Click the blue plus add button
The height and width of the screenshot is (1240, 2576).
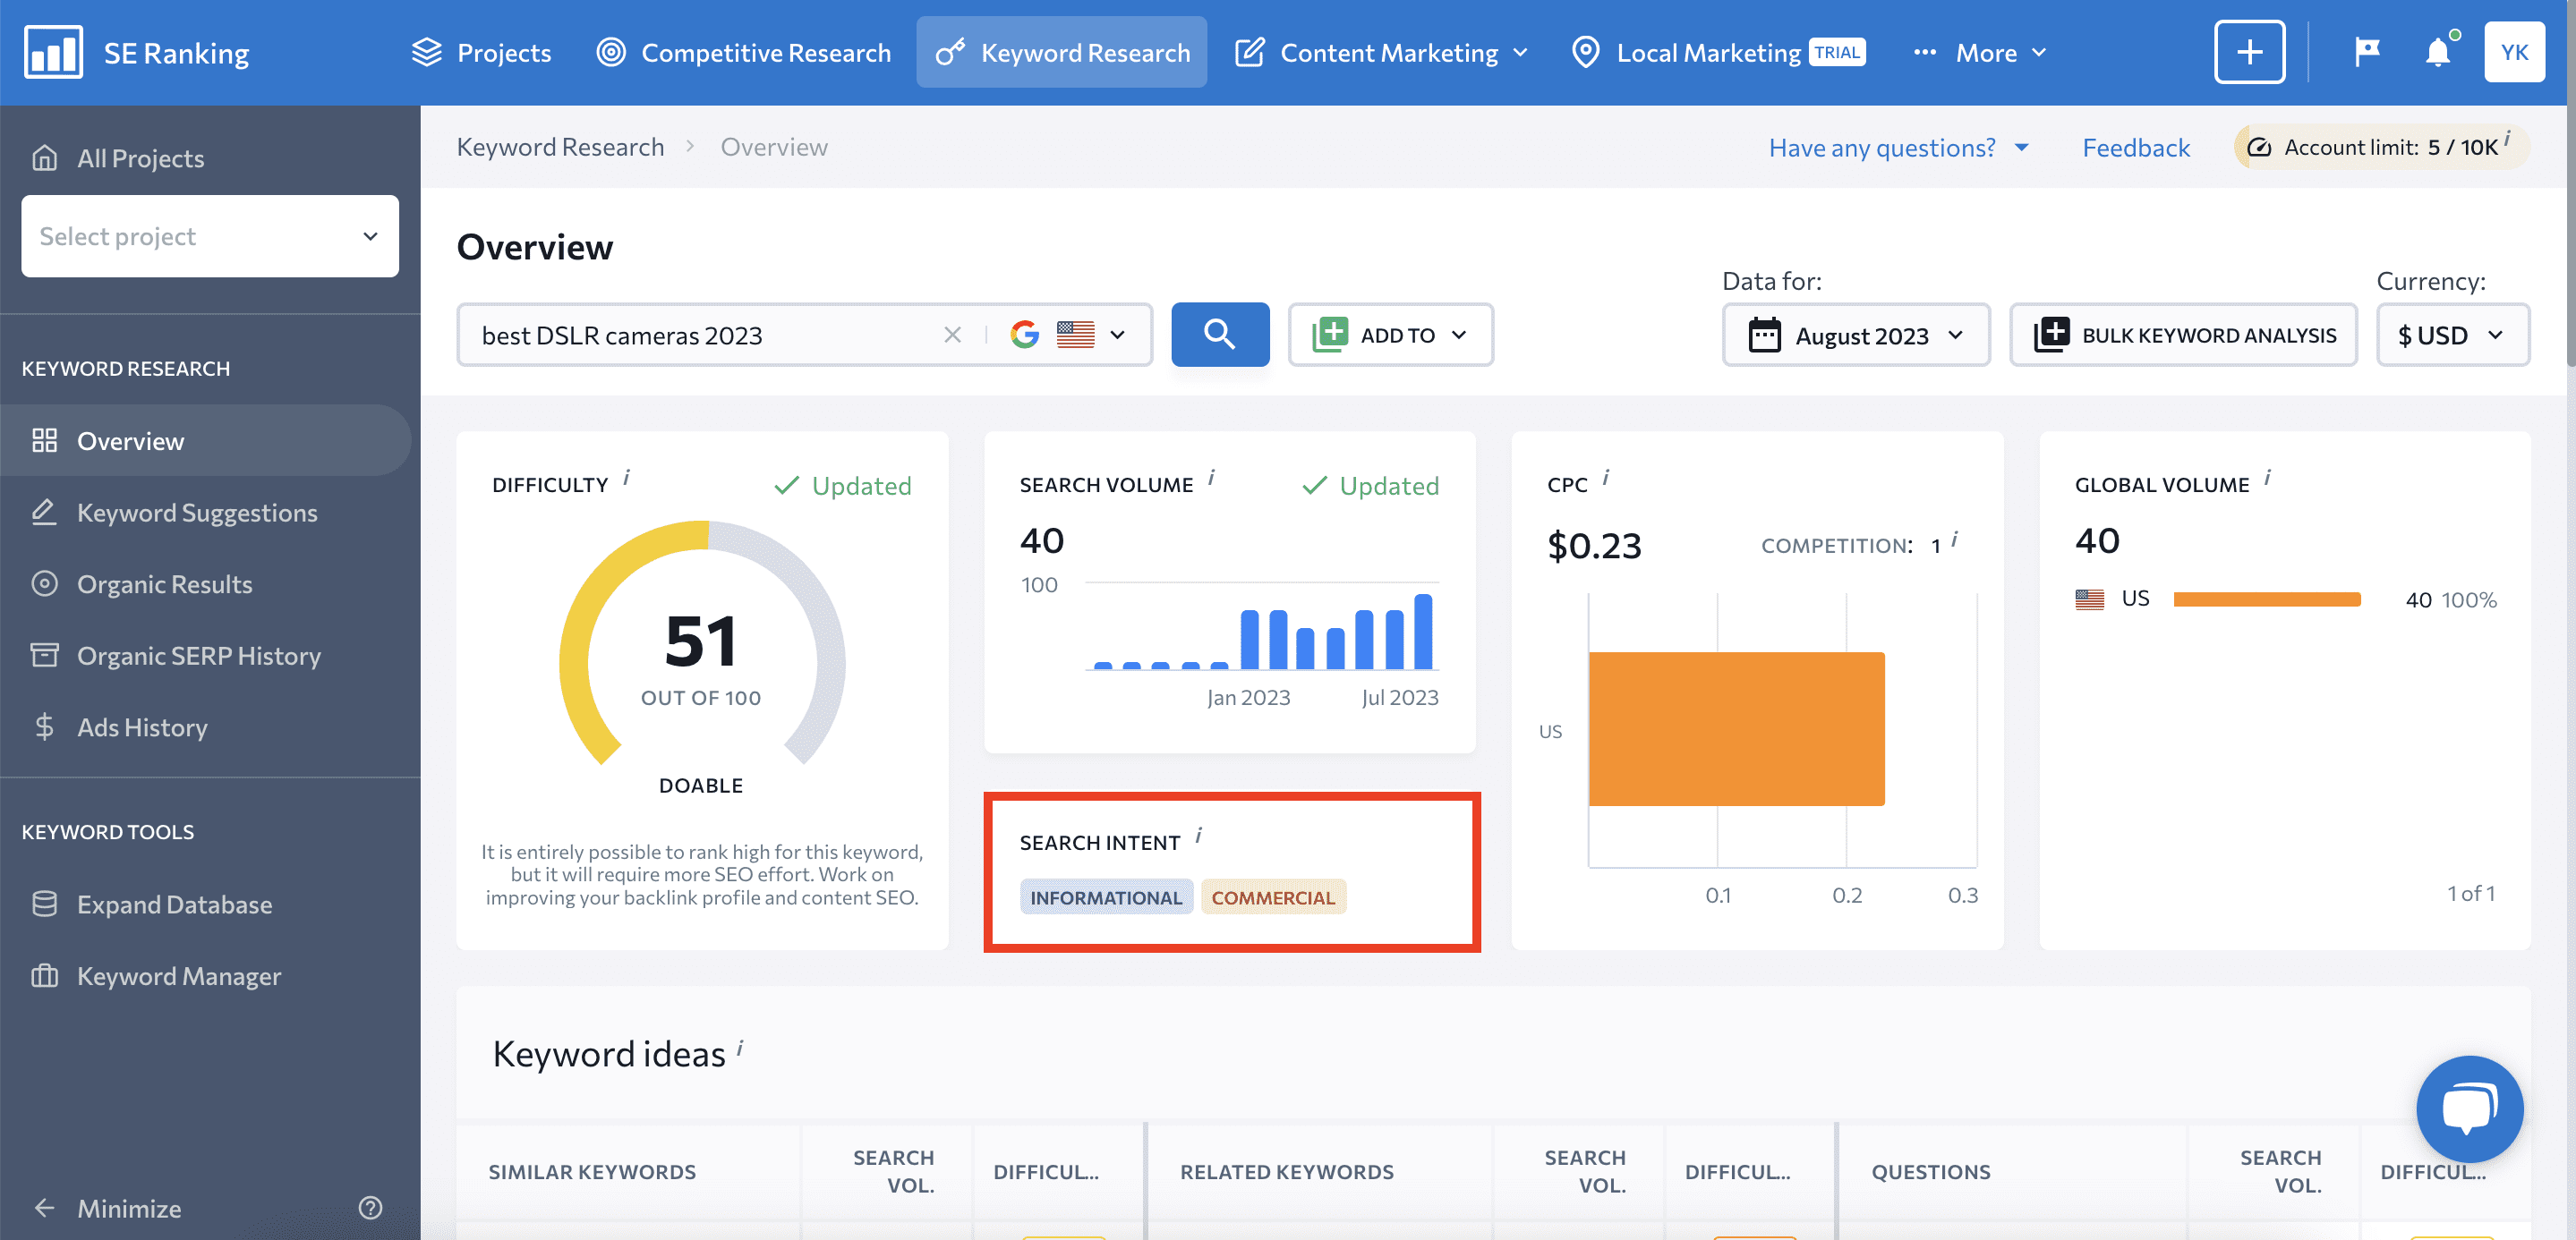(2249, 52)
